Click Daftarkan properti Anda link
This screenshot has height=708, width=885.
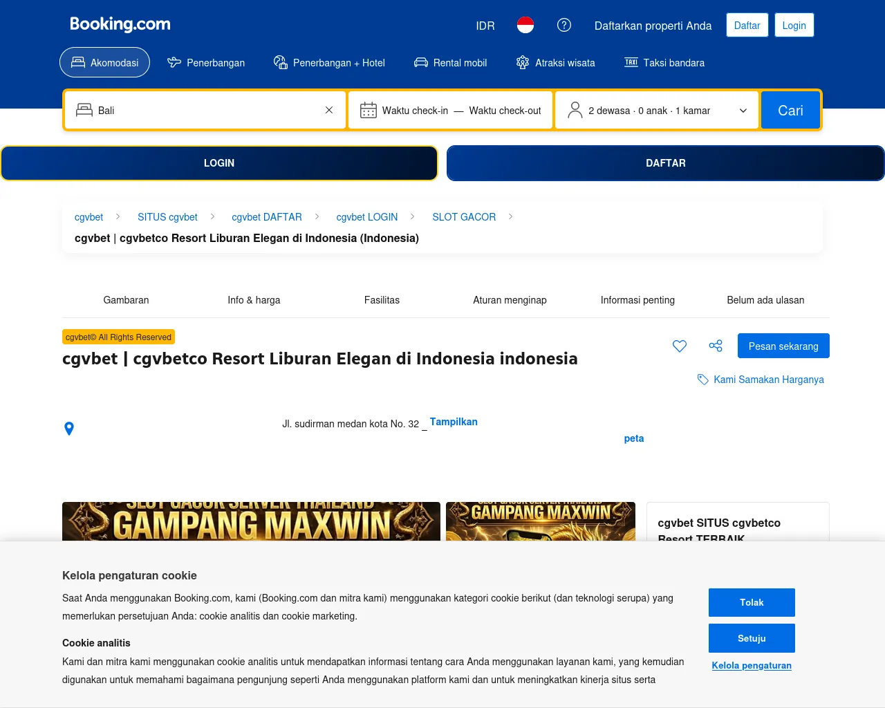pos(653,26)
